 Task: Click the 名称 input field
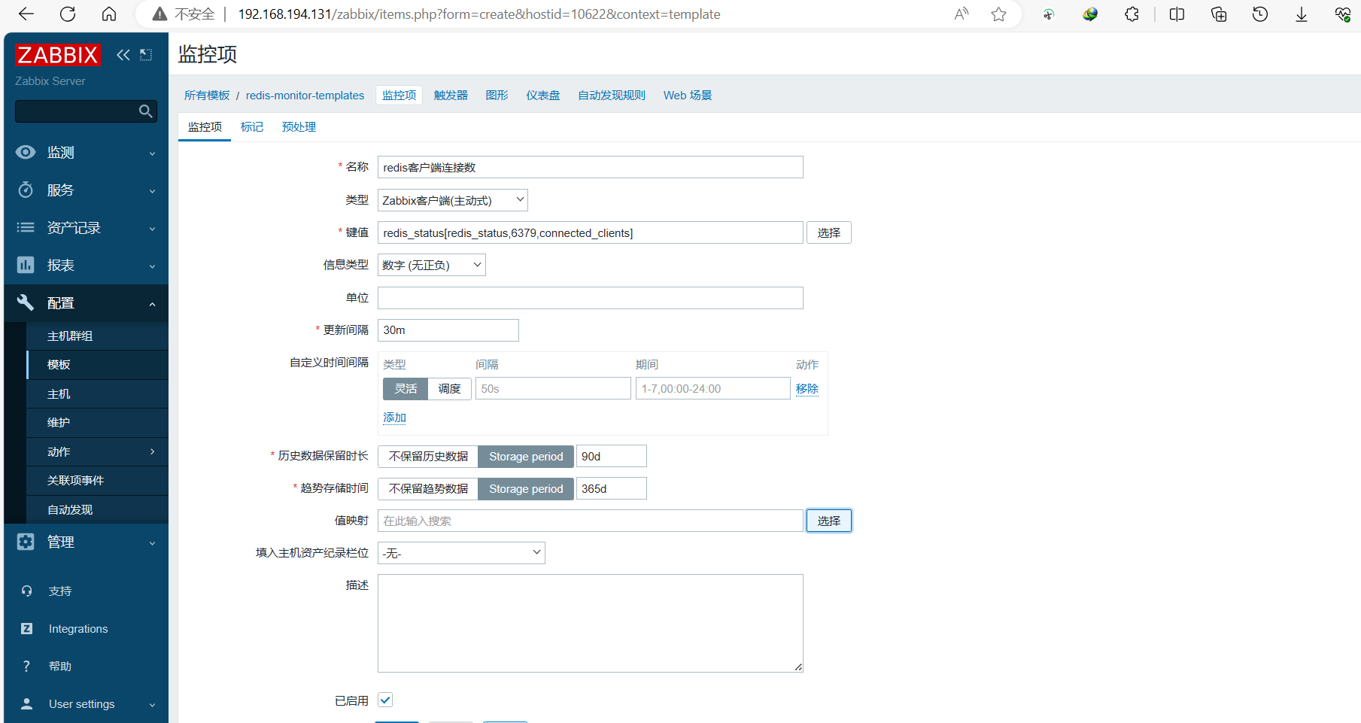pyautogui.click(x=591, y=167)
